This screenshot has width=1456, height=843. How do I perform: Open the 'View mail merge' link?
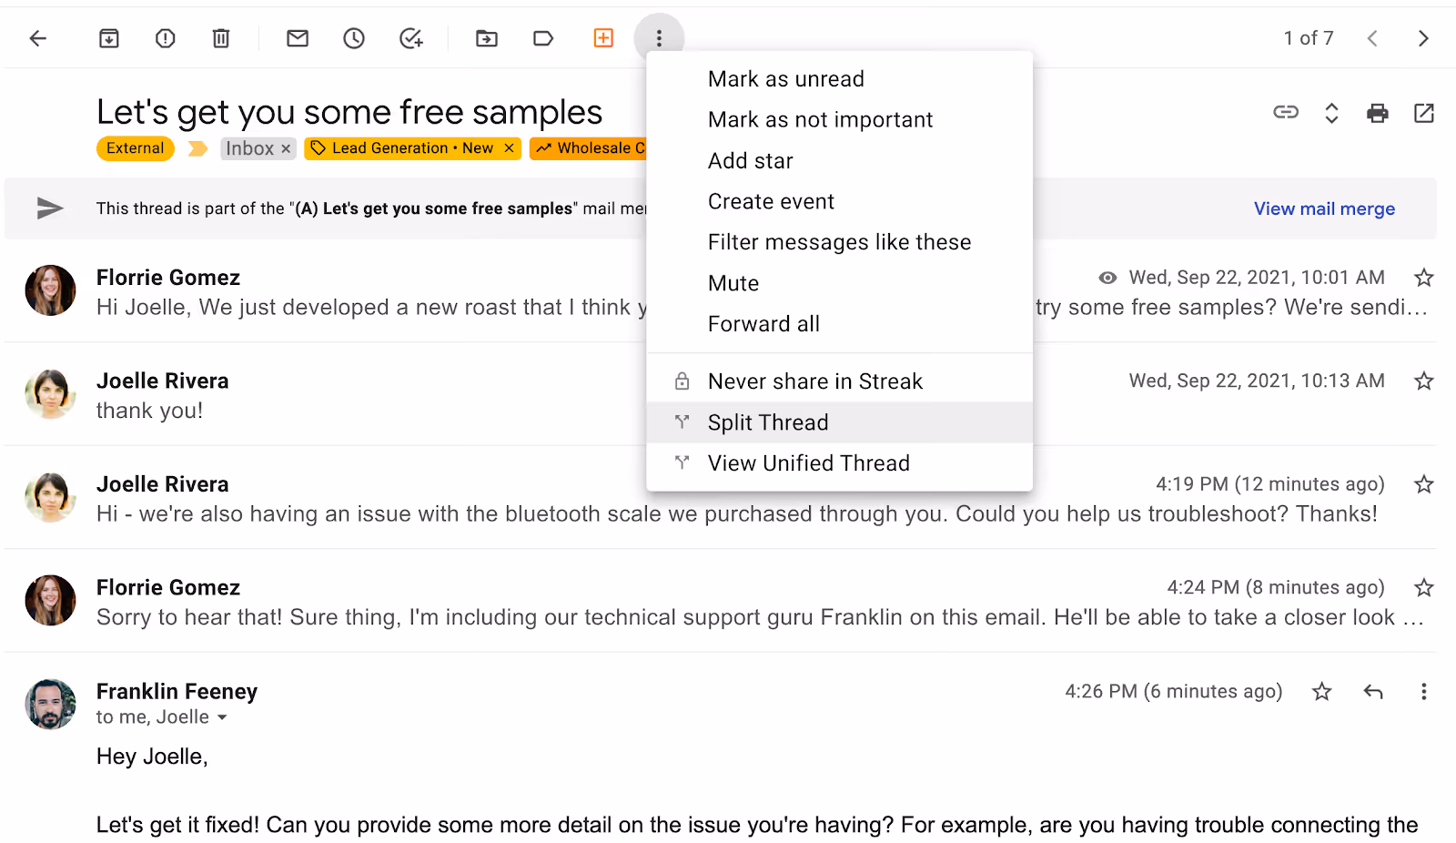tap(1324, 208)
